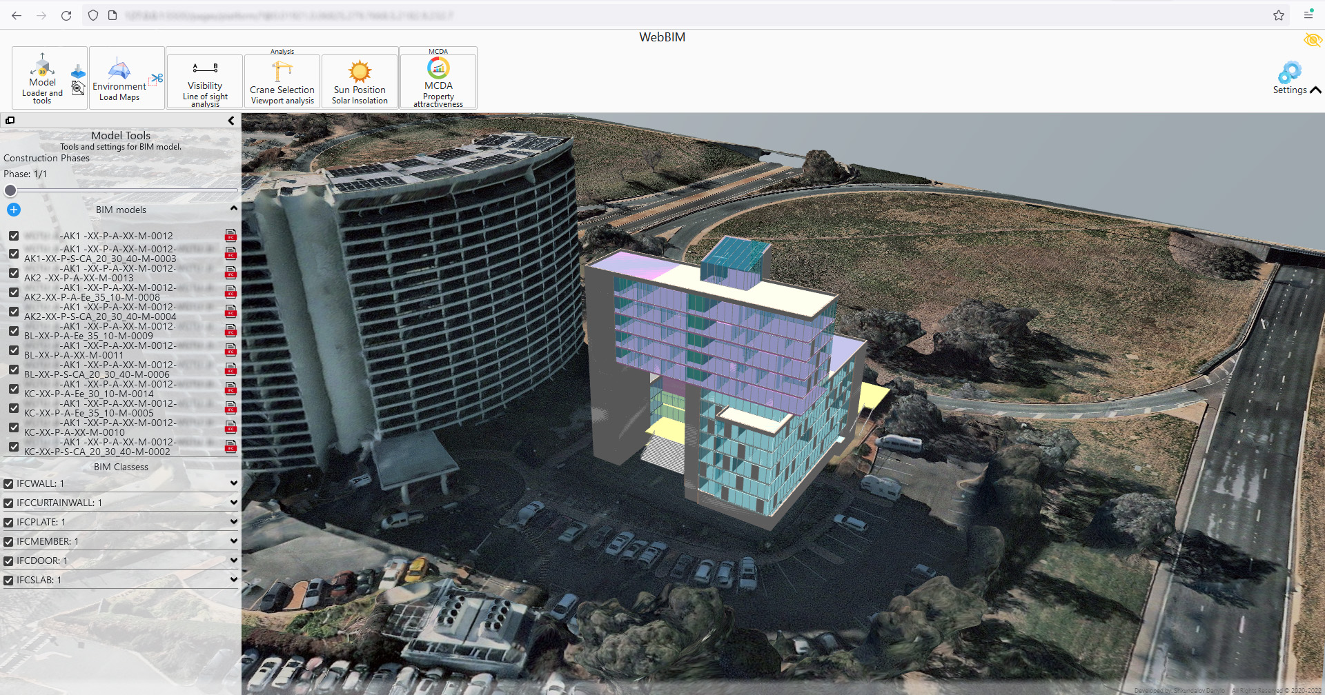Uncheck KC-XX-P-A-Ee_30_10-M-0014 model checkbox
Image resolution: width=1325 pixels, height=695 pixels.
14,389
